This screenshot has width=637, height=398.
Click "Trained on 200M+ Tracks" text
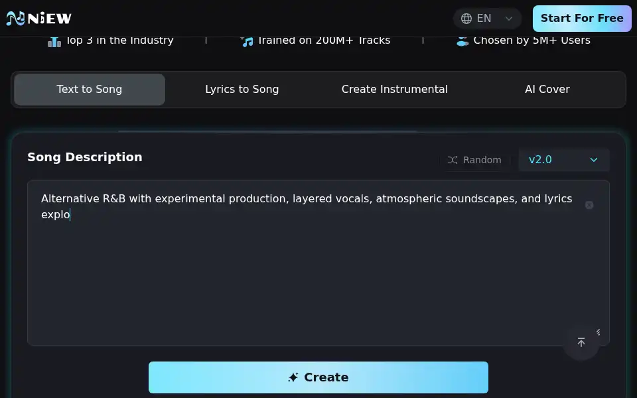pos(324,40)
